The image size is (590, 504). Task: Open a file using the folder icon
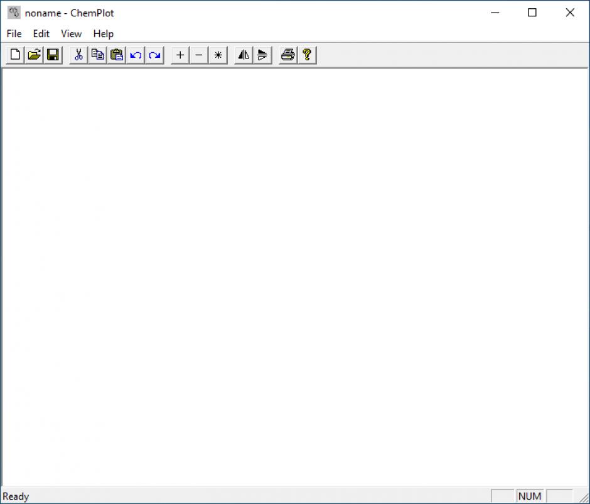pos(35,55)
